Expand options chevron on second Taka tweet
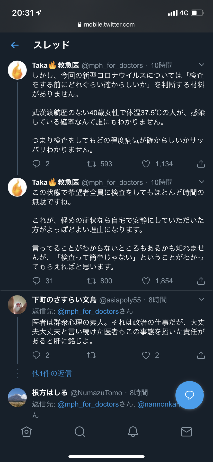The width and height of the screenshot is (213, 462). click(202, 182)
